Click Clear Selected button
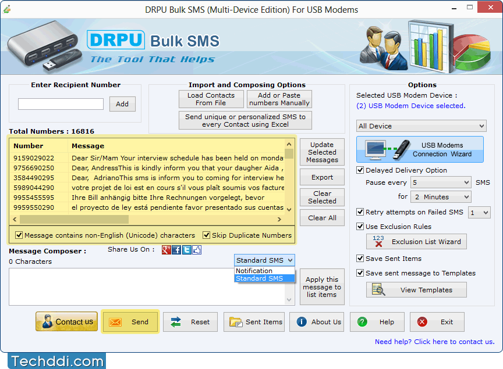Screen dimensions: 503x369 [x=322, y=197]
